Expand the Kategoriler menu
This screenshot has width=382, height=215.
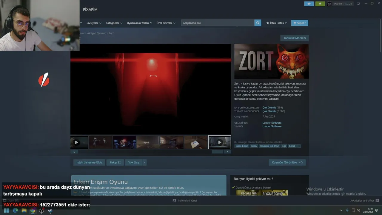[114, 23]
